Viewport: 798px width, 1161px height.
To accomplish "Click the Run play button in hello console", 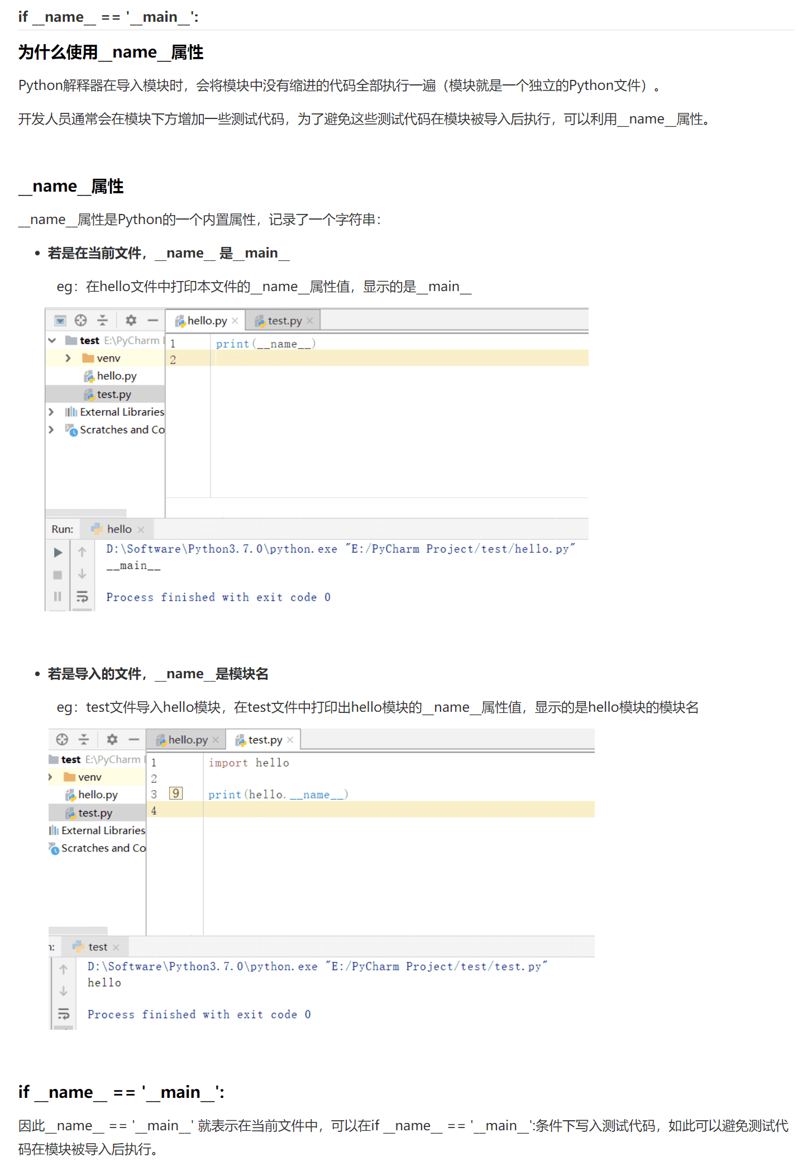I will pos(58,553).
